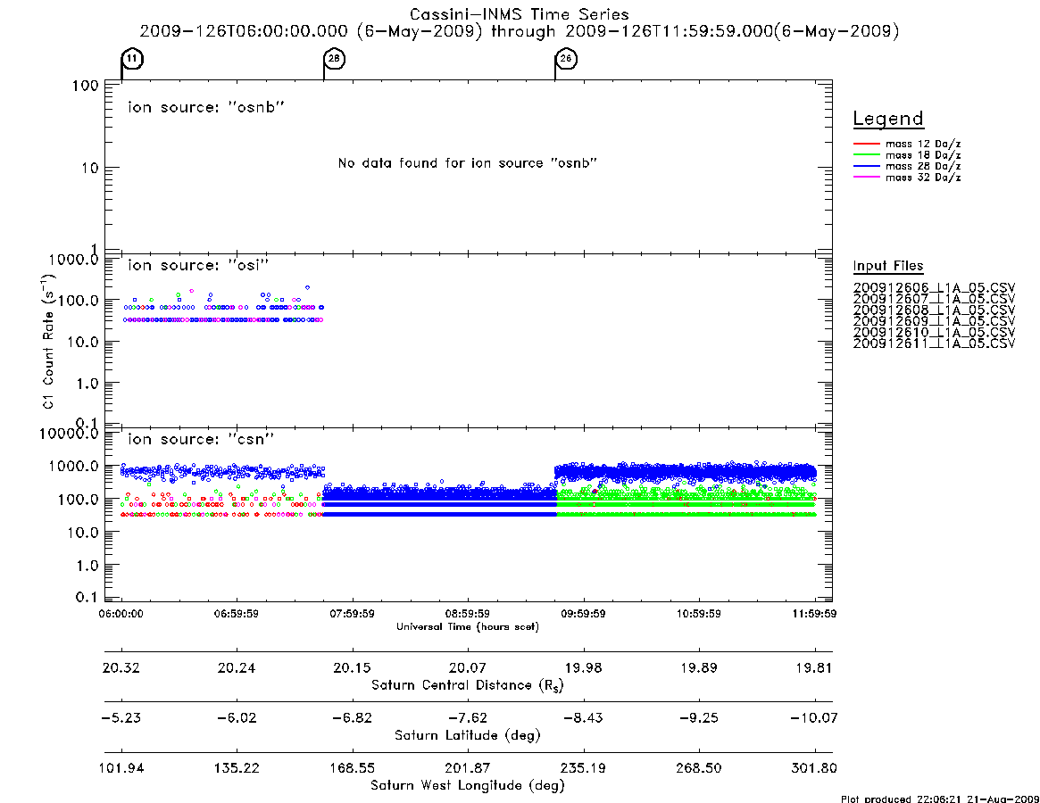Viewport: 1040px width, 803px height.
Task: Click the C1 Count Rate axis label
Action: (x=49, y=342)
